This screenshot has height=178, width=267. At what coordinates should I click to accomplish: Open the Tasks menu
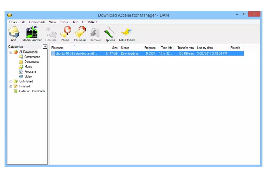(x=13, y=22)
